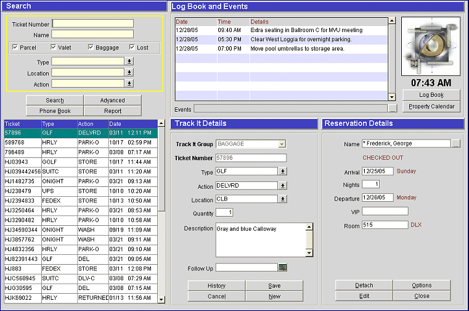Click the ellipsis button beside Name field
The image size is (469, 311).
pos(455,144)
